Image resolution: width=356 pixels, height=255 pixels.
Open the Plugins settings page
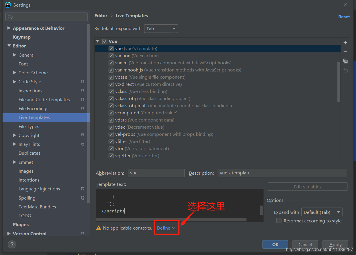[21, 225]
